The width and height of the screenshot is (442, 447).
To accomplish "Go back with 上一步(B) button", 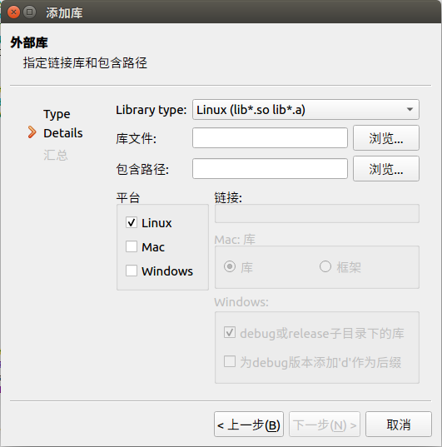I will pos(249,425).
